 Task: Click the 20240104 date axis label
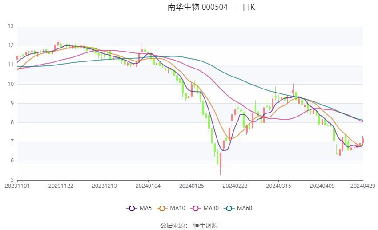148,186
